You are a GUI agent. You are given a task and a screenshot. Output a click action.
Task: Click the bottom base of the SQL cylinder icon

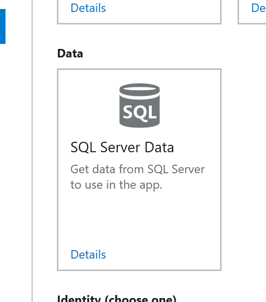(x=139, y=124)
